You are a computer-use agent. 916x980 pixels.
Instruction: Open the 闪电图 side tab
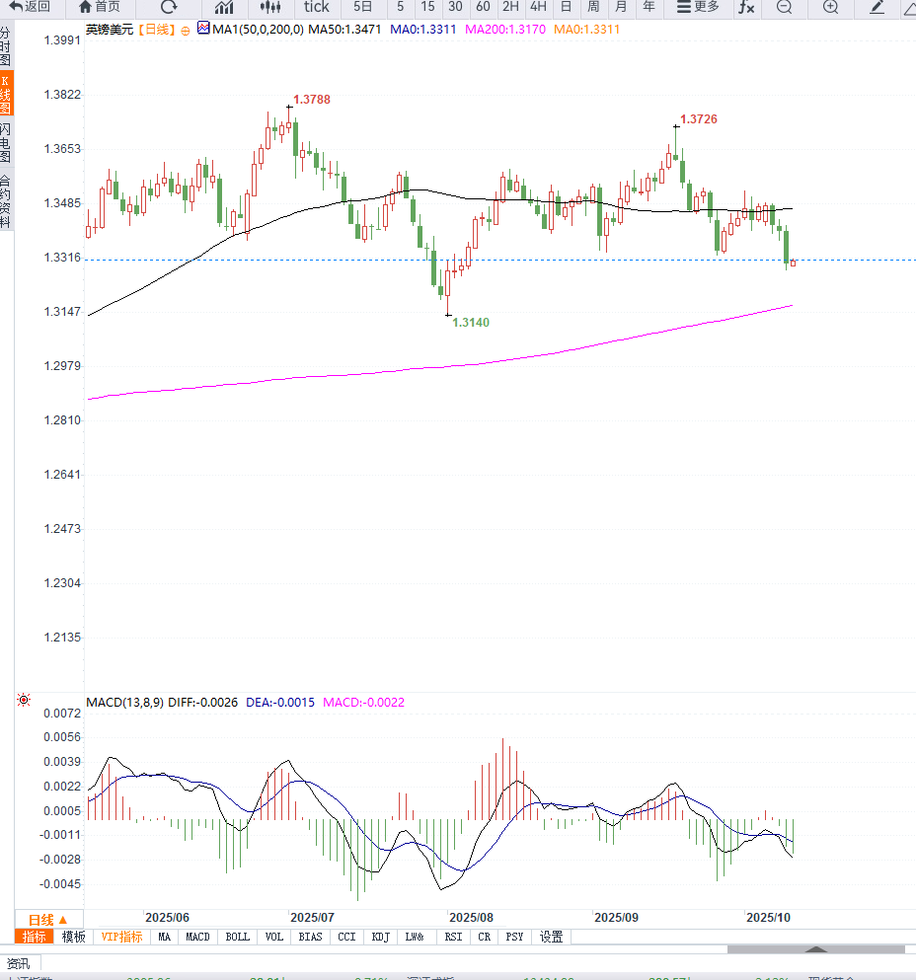coord(6,142)
